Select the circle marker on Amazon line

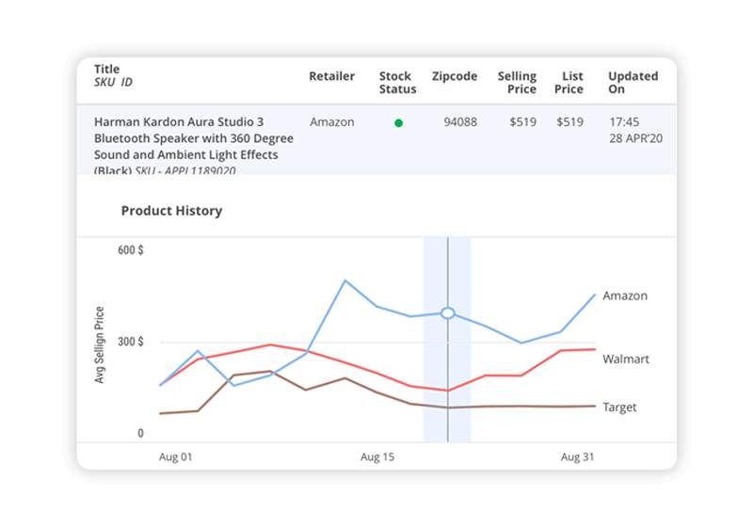click(448, 313)
